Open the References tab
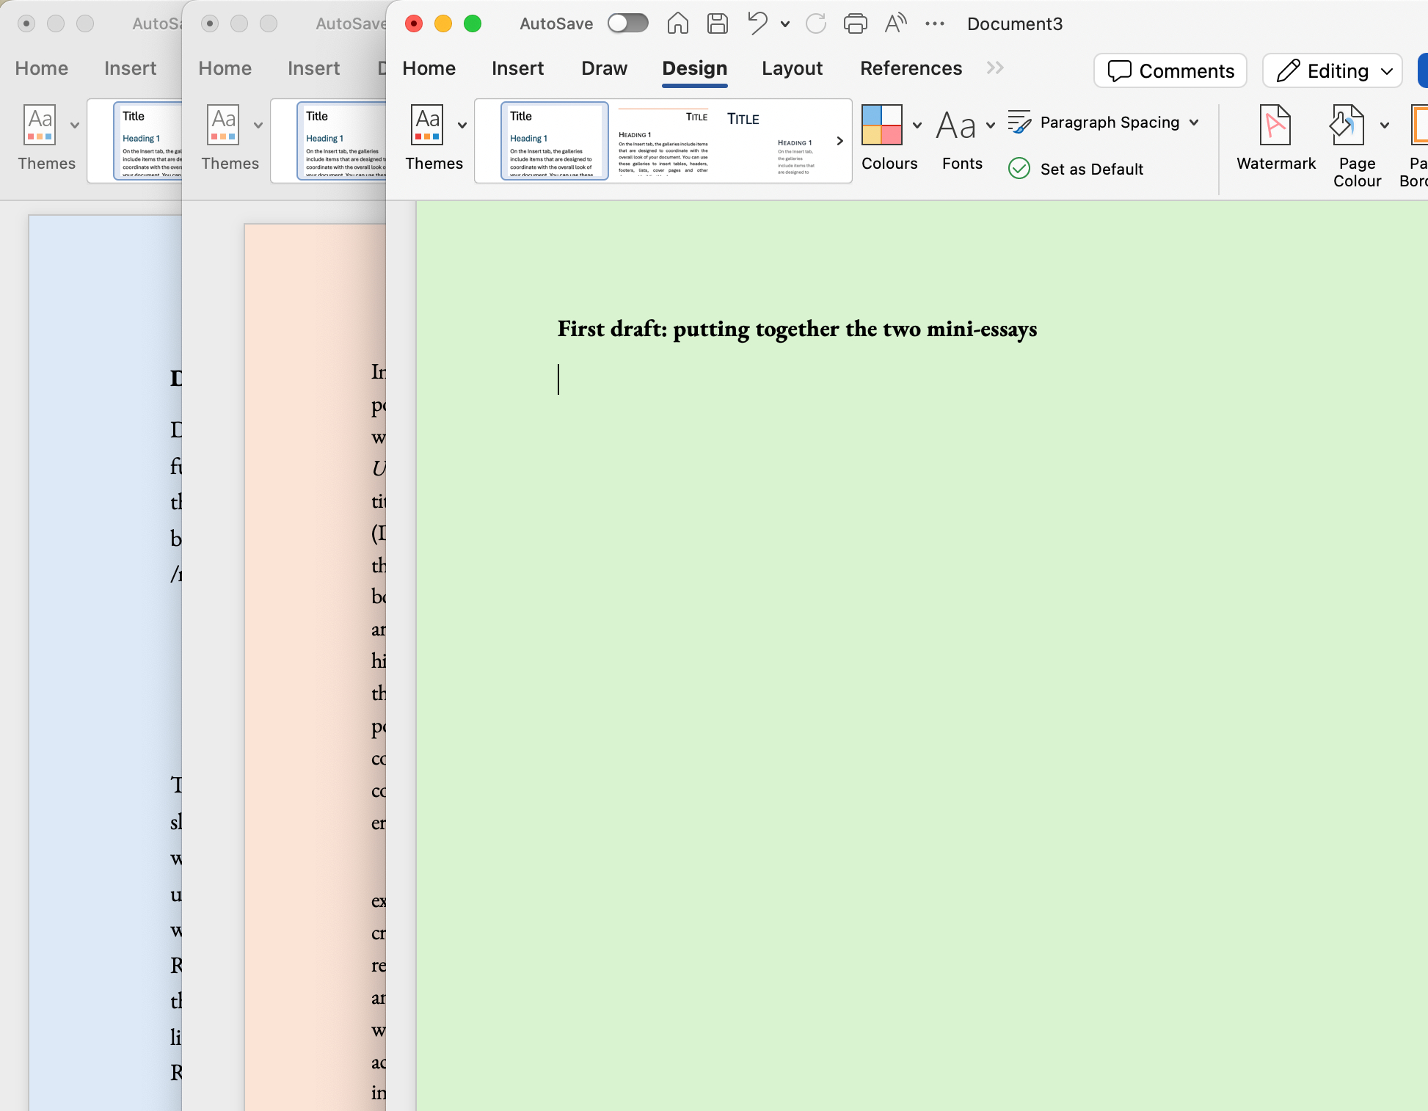 911,68
